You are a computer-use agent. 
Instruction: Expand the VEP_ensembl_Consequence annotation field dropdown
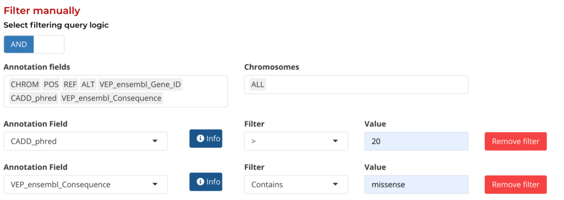pyautogui.click(x=85, y=185)
